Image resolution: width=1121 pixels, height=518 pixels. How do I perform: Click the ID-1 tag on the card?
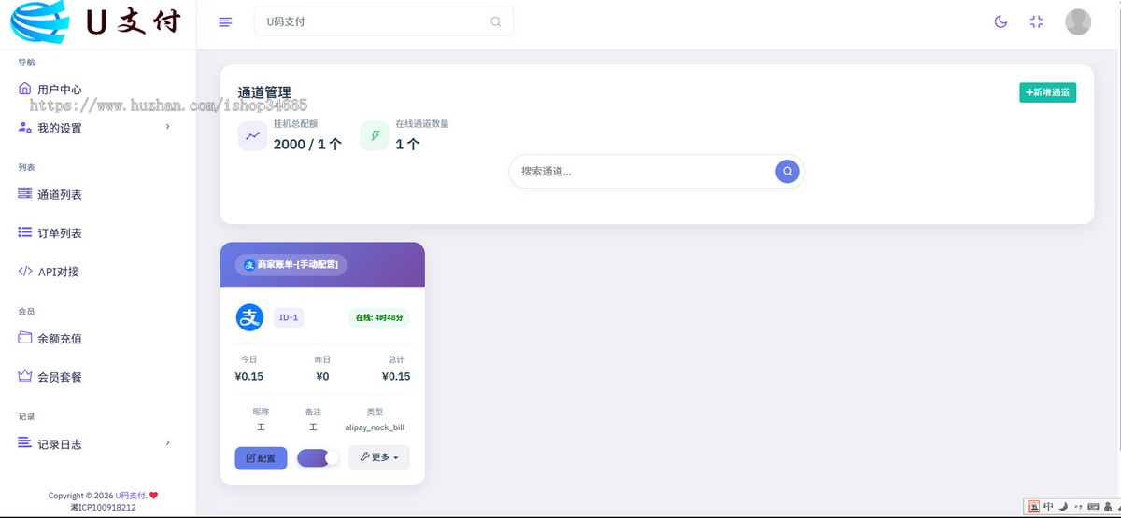click(x=289, y=317)
